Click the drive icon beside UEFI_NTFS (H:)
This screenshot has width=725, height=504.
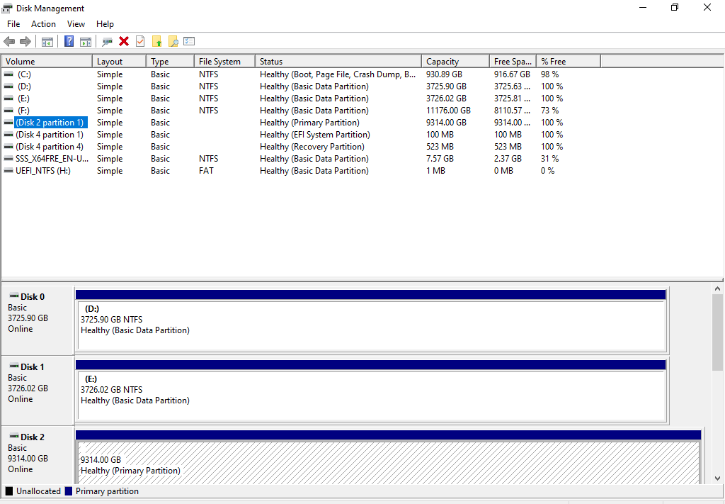pyautogui.click(x=8, y=170)
